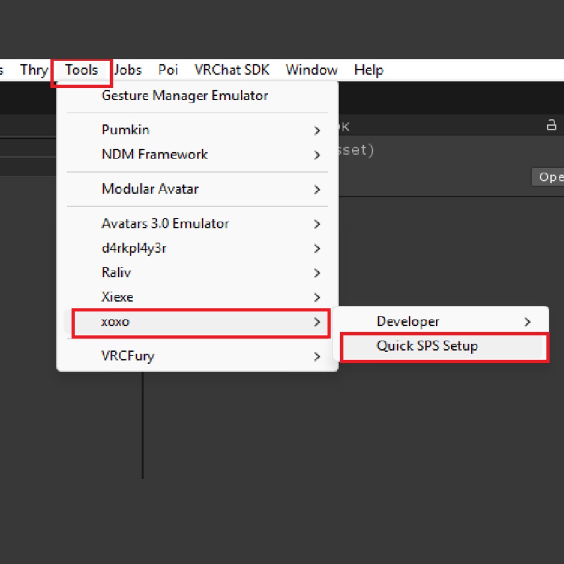Viewport: 564px width, 564px height.
Task: Click the chevron beside NDM Framework
Action: [x=317, y=155]
